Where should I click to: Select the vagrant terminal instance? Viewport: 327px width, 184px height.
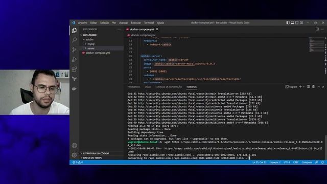(291, 87)
